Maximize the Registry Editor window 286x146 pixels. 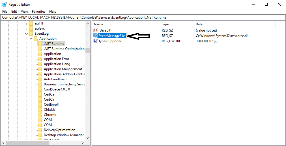coord(266,4)
